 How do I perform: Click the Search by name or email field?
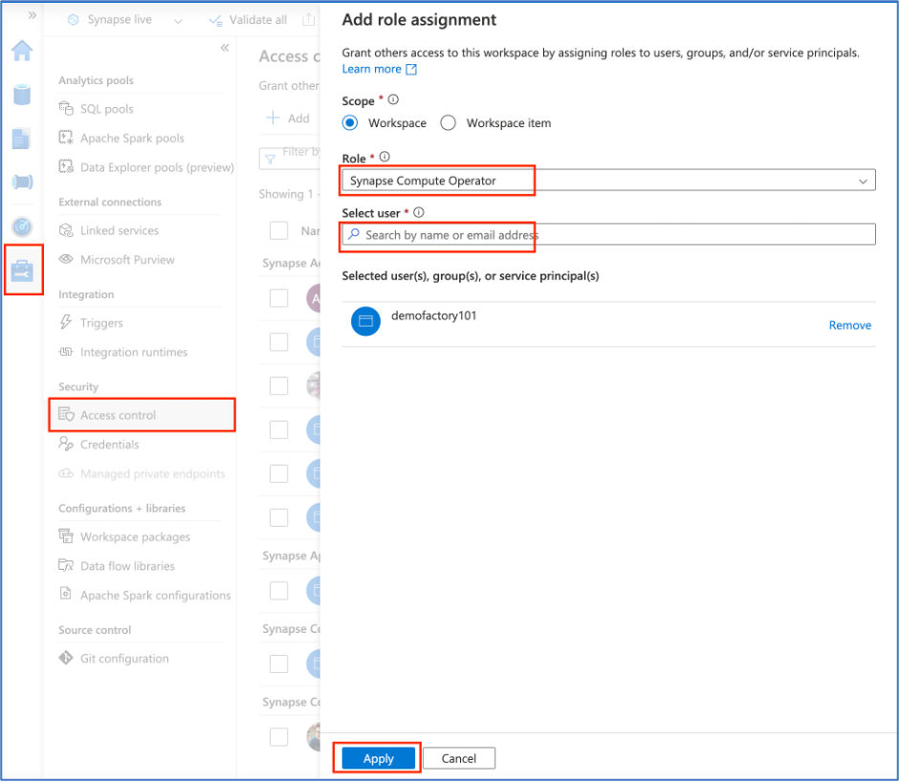(x=608, y=234)
